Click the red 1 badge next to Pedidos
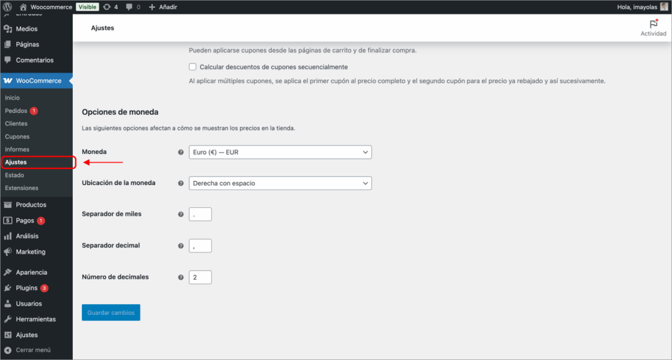This screenshot has width=672, height=360. [x=34, y=111]
